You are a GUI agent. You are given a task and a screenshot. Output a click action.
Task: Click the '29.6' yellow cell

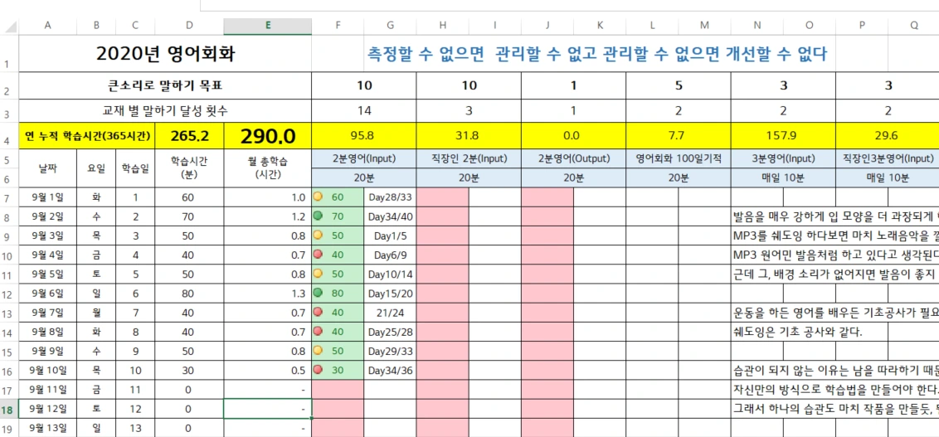coord(888,136)
